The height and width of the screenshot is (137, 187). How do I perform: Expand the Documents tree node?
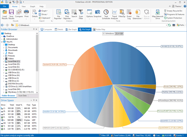(4, 47)
